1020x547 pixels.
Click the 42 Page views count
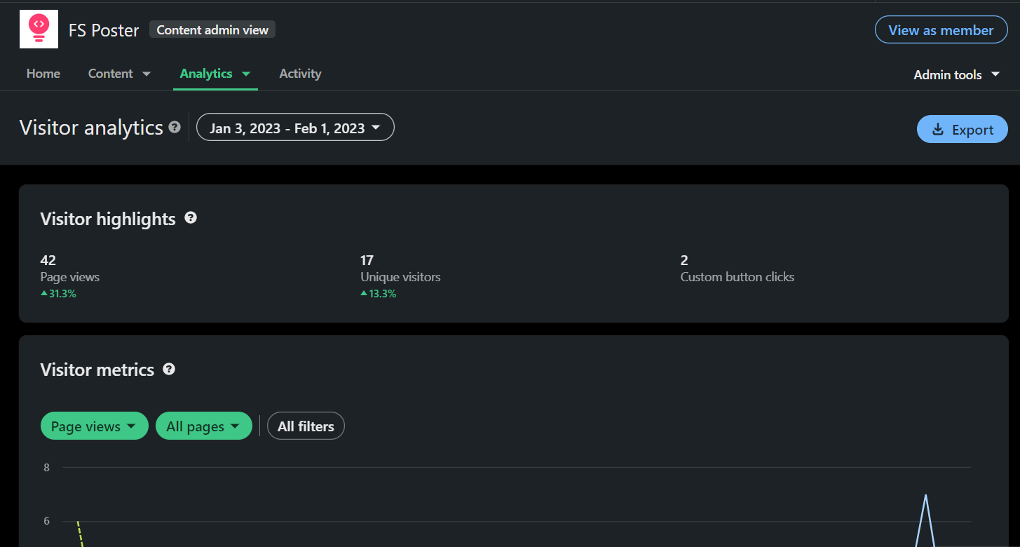pyautogui.click(x=48, y=260)
